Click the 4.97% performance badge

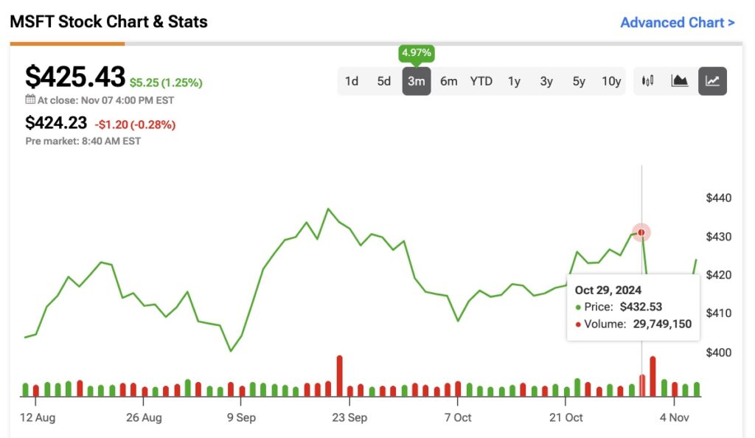click(416, 53)
